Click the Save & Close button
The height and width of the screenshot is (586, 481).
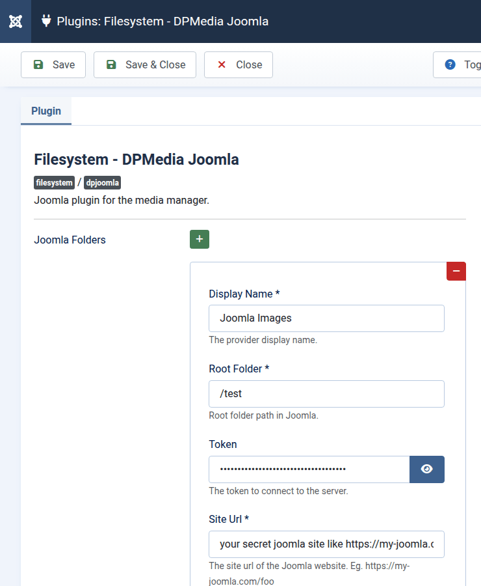[145, 65]
